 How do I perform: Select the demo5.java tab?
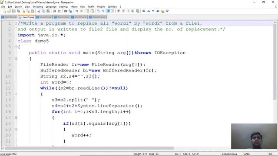tap(27, 17)
